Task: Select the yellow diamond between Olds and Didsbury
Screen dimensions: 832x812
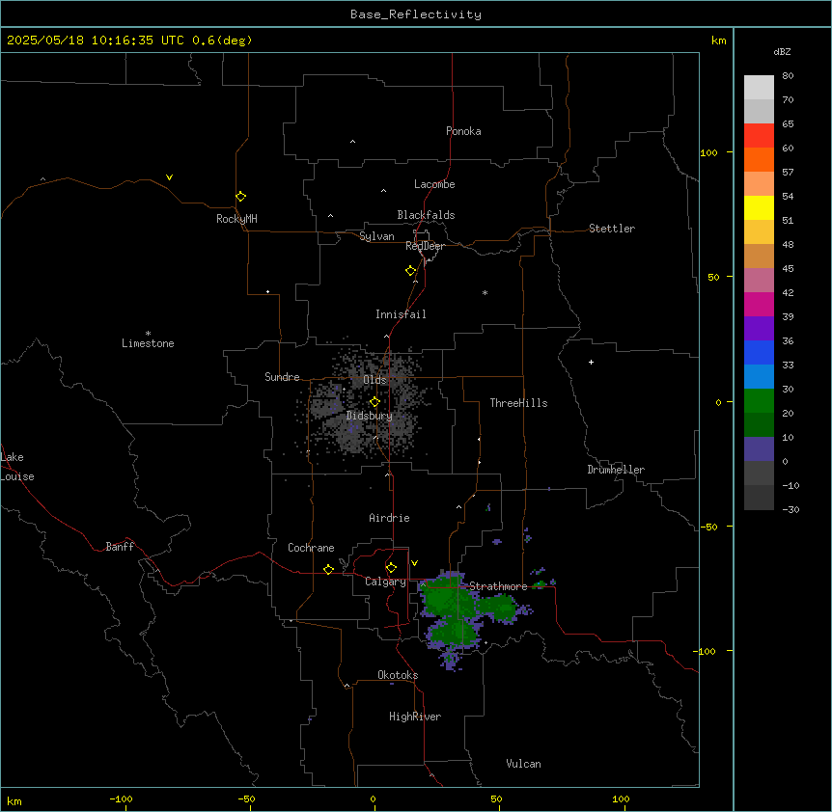Action: (x=374, y=402)
